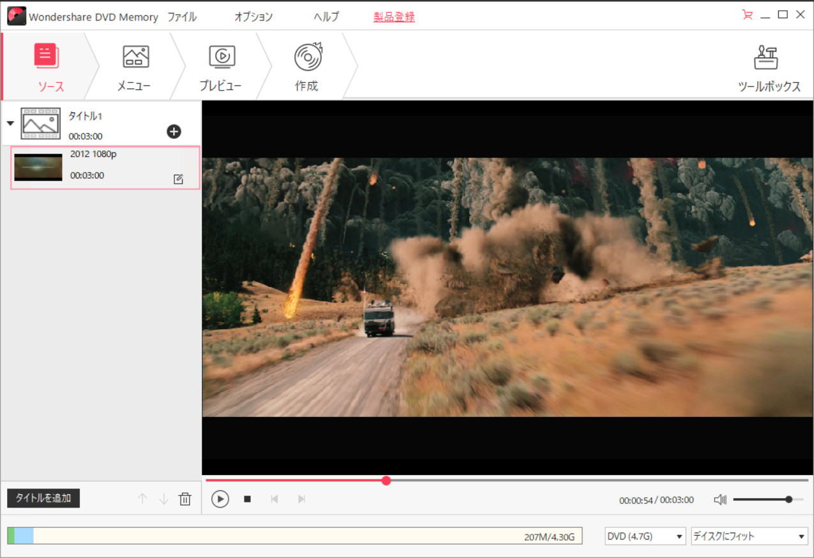Image resolution: width=814 pixels, height=558 pixels.
Task: Collapse the タイトル1 tree arrow
Action: click(10, 123)
